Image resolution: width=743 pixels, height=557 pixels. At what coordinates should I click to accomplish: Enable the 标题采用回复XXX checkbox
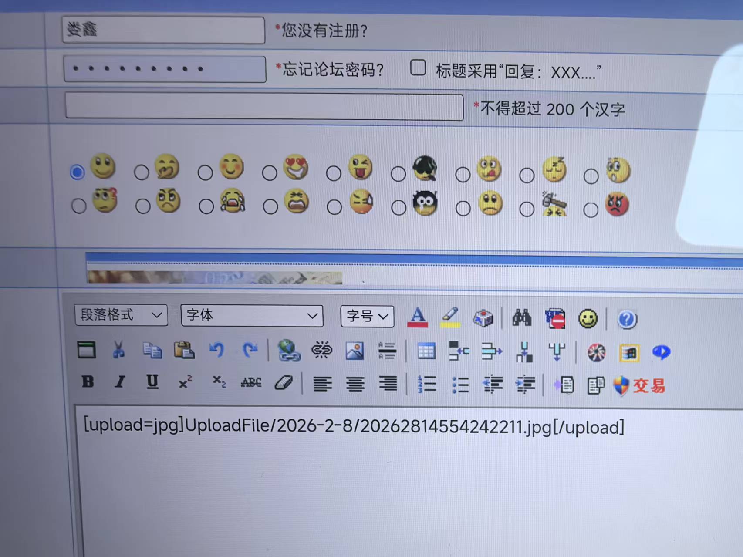pos(418,68)
